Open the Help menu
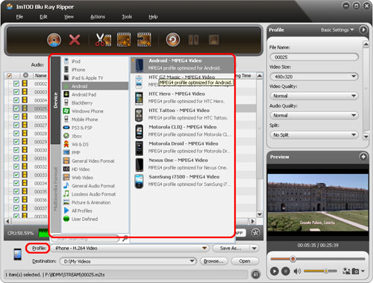This screenshot has height=283, width=373. (x=153, y=16)
